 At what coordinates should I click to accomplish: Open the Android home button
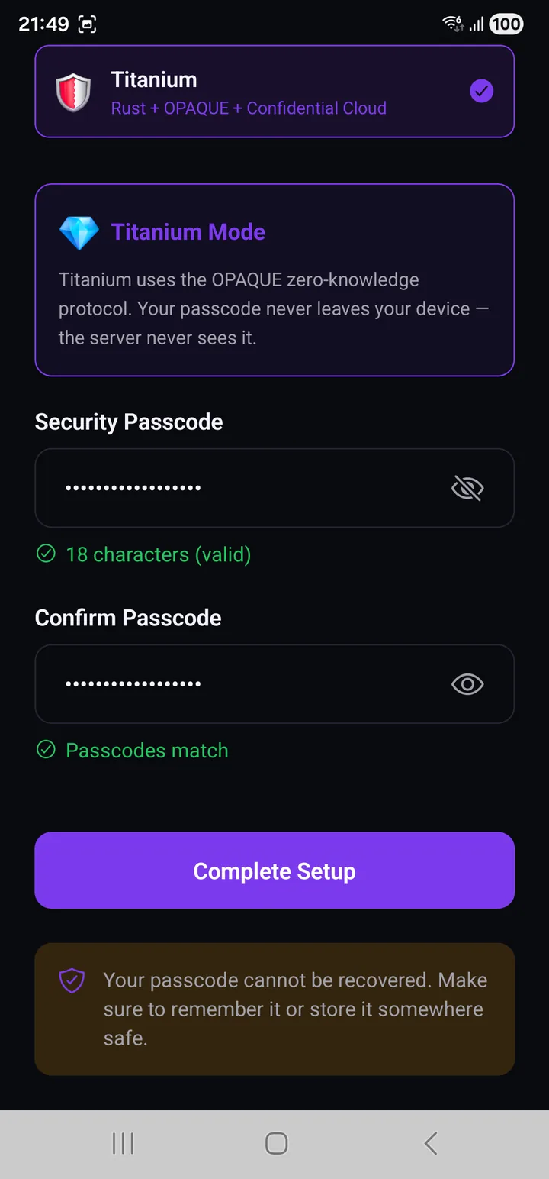click(x=276, y=1143)
